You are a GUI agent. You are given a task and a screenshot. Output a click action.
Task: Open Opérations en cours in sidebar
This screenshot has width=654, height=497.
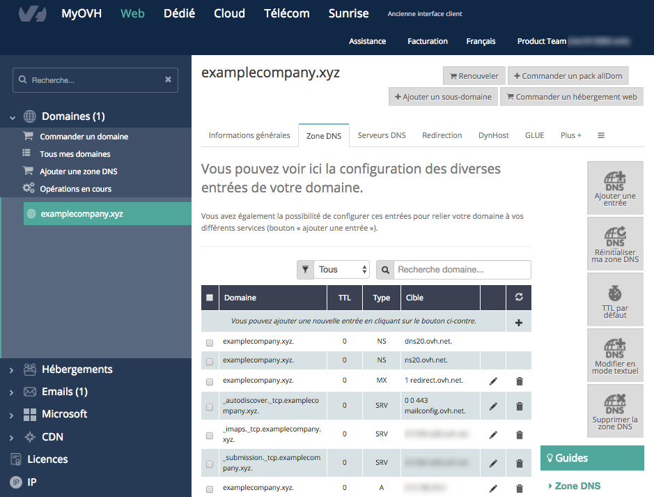pos(75,189)
